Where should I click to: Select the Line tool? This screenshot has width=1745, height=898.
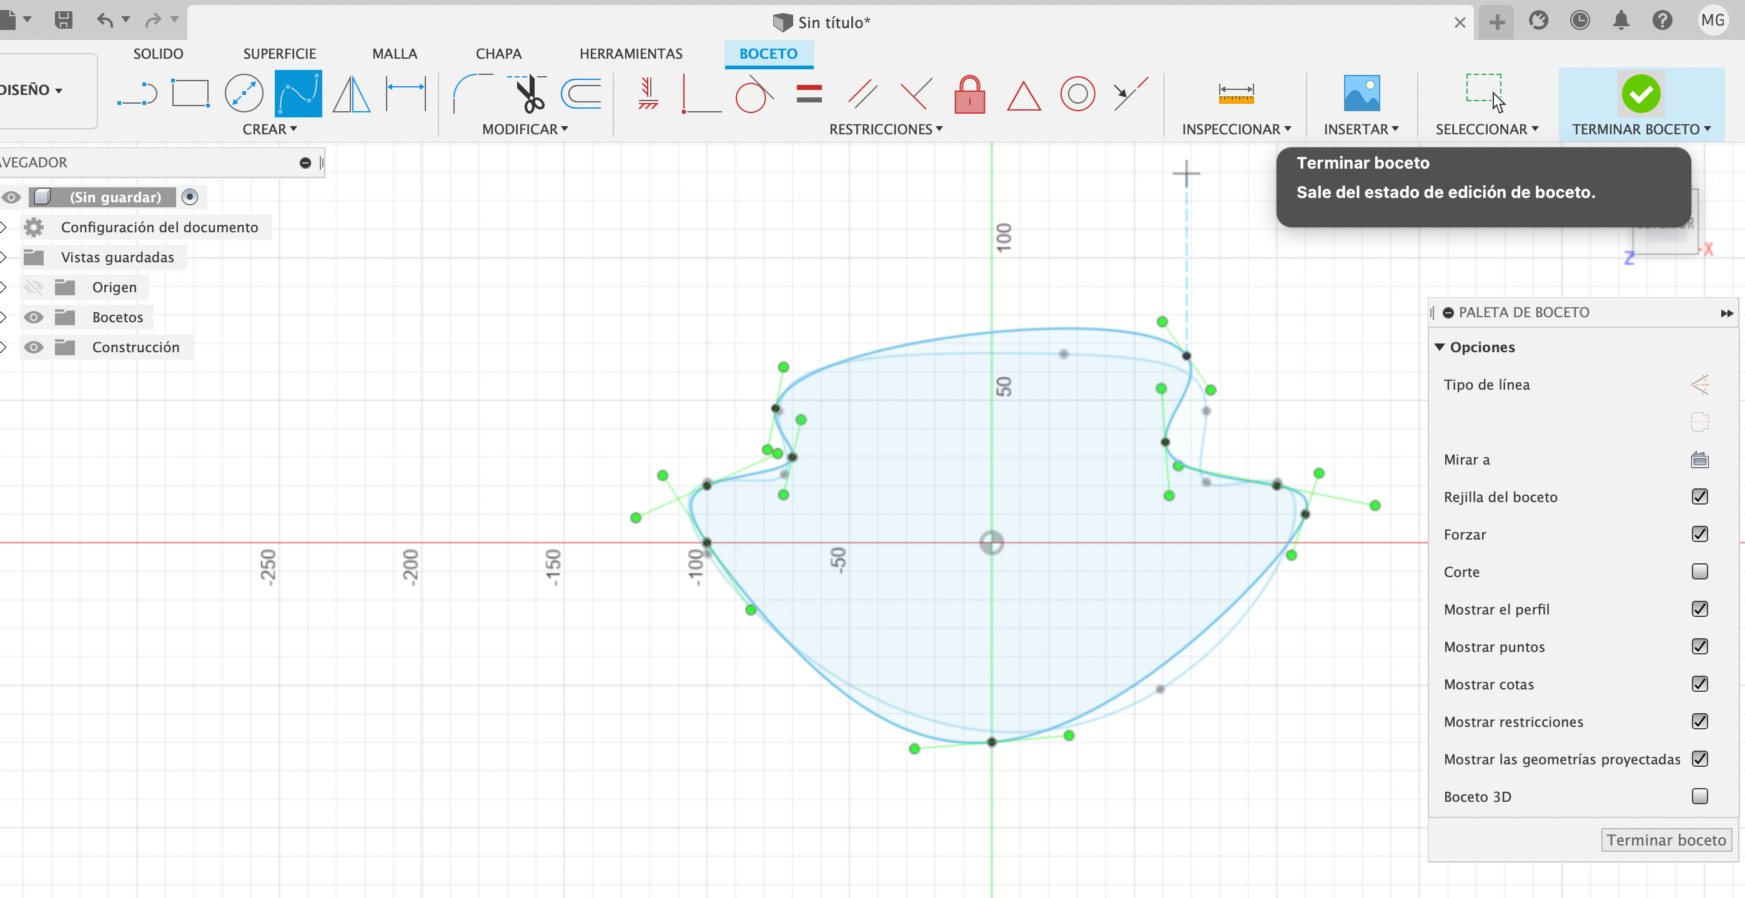[137, 94]
